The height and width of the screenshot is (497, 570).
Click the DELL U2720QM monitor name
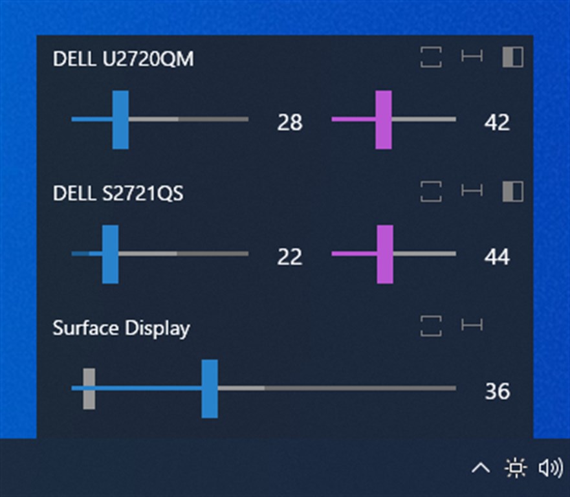click(123, 59)
